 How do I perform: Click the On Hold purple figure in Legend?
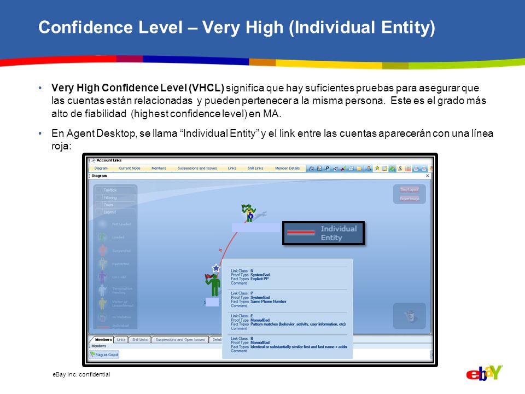coord(103,277)
